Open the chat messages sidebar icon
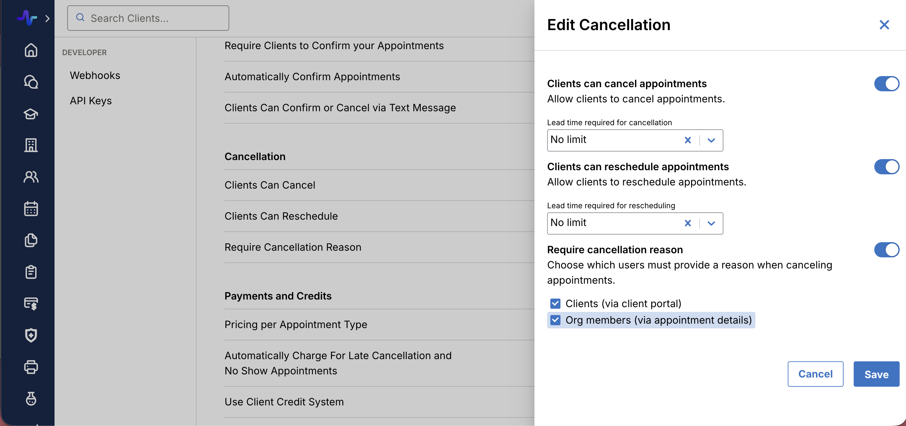The image size is (906, 426). tap(31, 82)
